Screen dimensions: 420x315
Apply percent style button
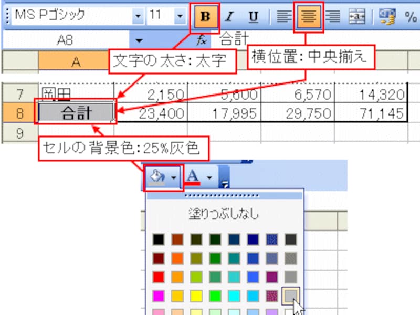411,17
